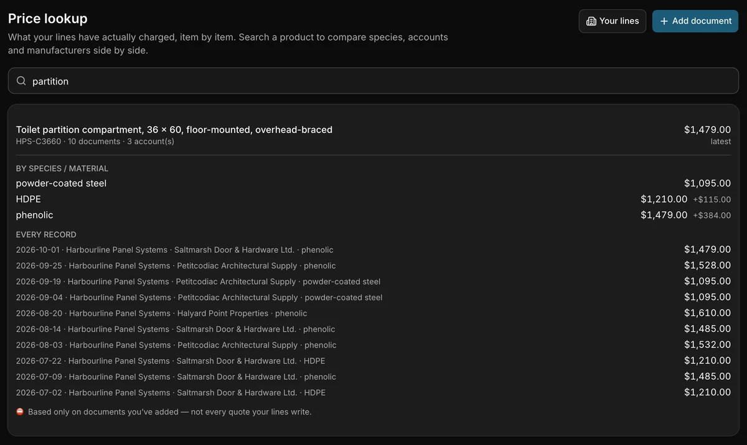Image resolution: width=747 pixels, height=445 pixels.
Task: Click the BY SPECIES / MATERIAL section label
Action: point(62,168)
